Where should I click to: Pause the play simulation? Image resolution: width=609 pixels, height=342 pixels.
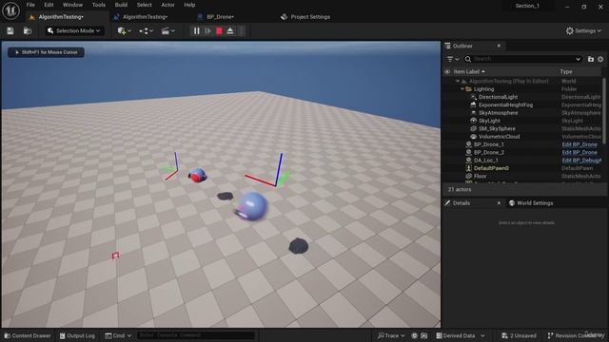point(197,31)
